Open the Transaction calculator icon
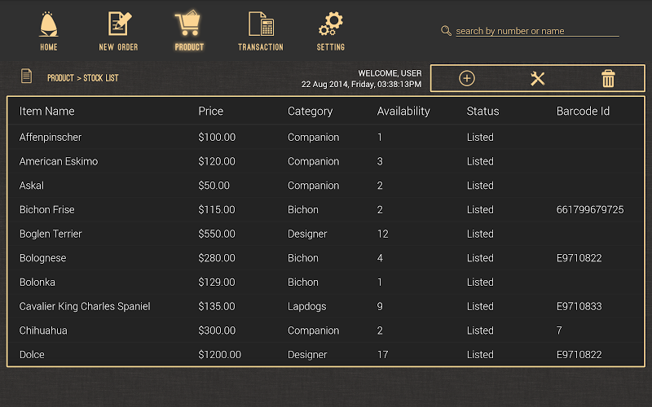Image resolution: width=652 pixels, height=407 pixels. pos(260,24)
